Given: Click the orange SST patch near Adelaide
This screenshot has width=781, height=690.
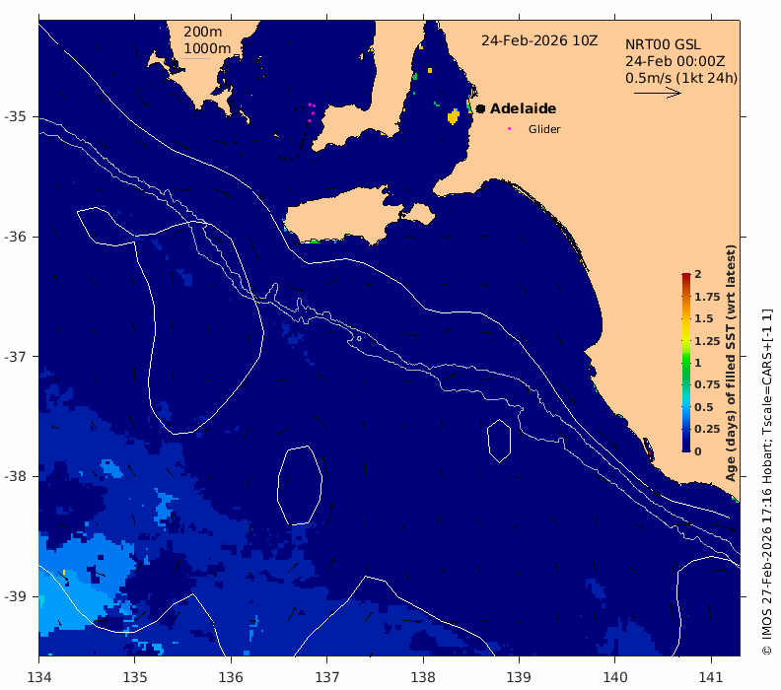Looking at the screenshot, I should (x=454, y=117).
